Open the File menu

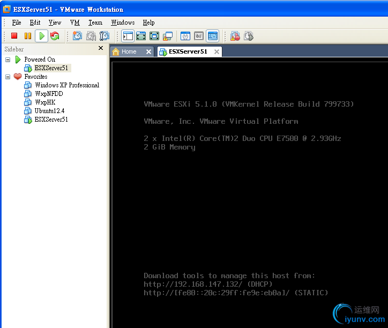tap(17, 23)
